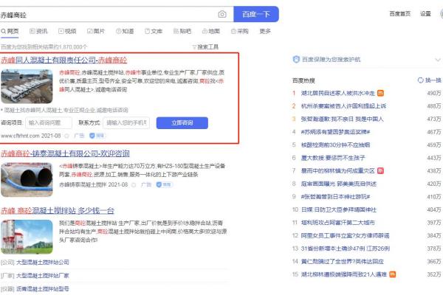Viewport: 443px width, 295px height.
Task: Click the phone number input field
Action: pyautogui.click(x=126, y=123)
